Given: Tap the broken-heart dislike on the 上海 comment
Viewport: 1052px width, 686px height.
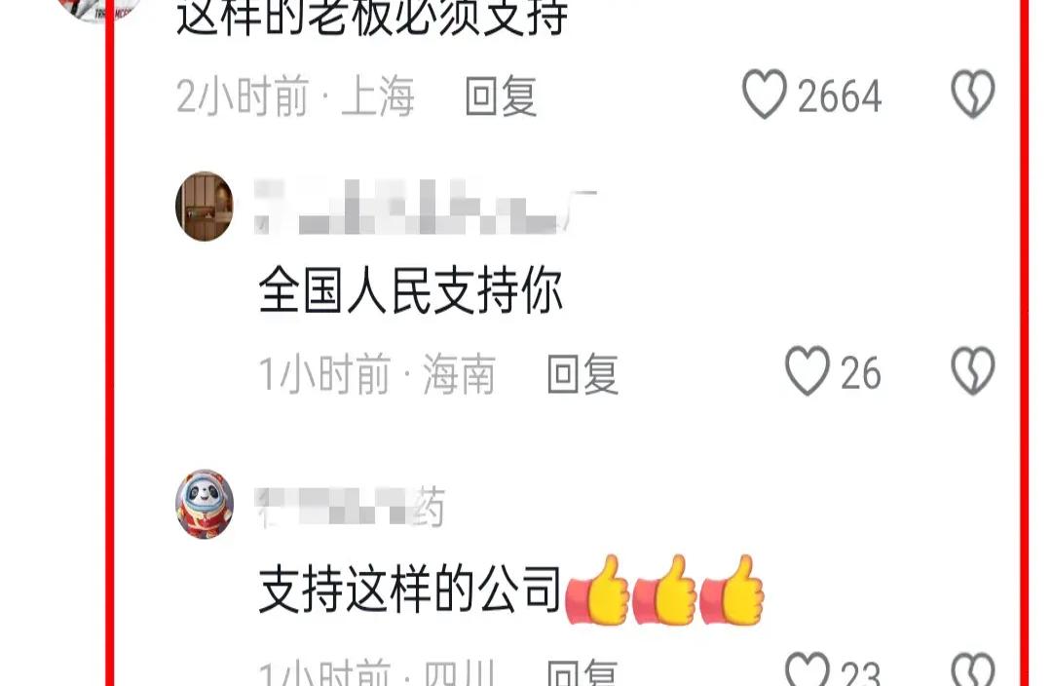Looking at the screenshot, I should [x=973, y=94].
